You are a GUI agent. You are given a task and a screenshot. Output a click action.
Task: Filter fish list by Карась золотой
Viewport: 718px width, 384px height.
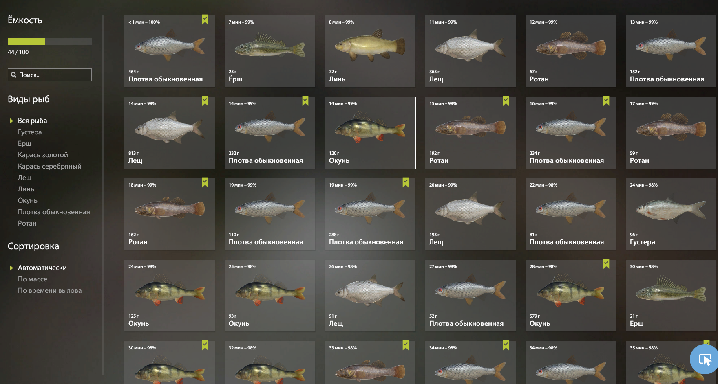coord(43,155)
